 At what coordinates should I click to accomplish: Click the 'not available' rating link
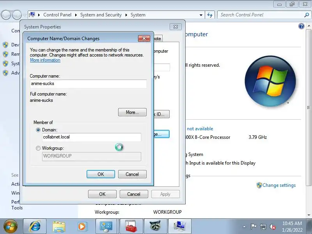200,129
